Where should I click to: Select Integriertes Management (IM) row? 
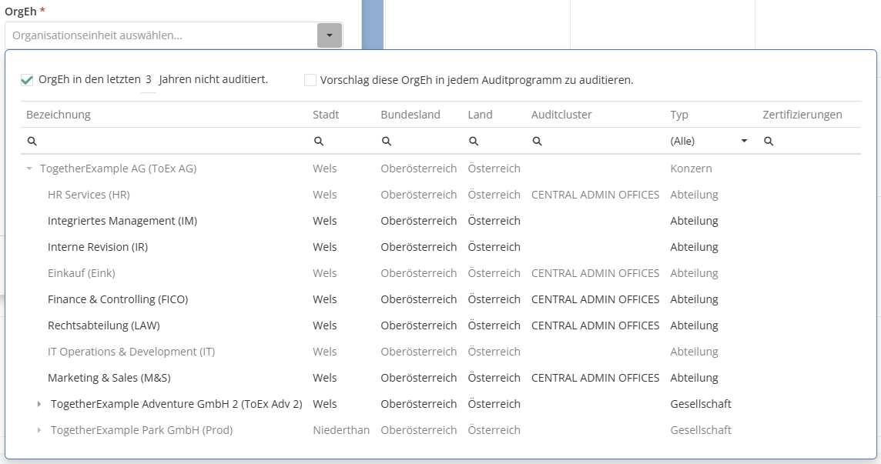(122, 221)
